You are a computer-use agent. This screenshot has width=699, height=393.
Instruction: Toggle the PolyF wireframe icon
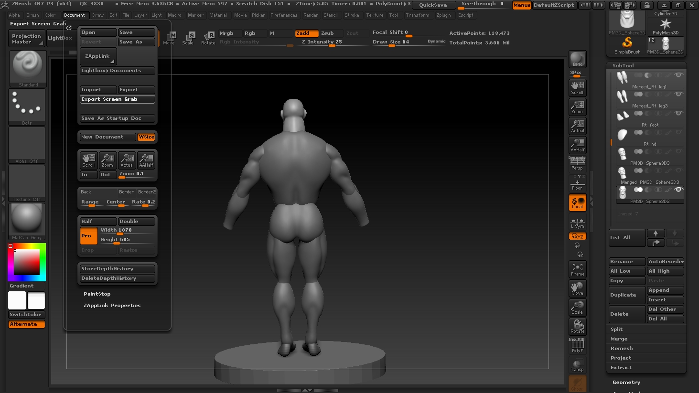(577, 346)
